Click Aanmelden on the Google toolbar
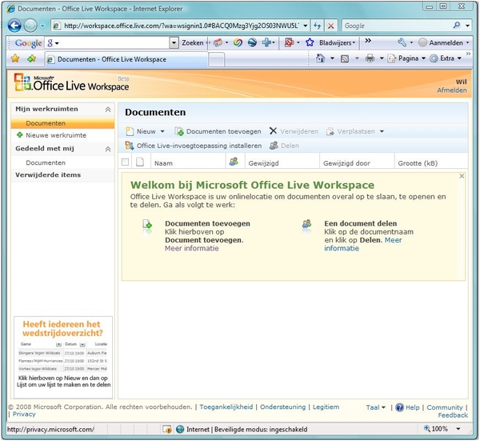The image size is (480, 441). click(x=444, y=42)
